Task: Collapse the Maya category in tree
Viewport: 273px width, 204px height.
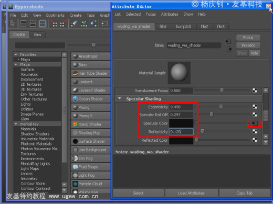Action: [x=16, y=64]
